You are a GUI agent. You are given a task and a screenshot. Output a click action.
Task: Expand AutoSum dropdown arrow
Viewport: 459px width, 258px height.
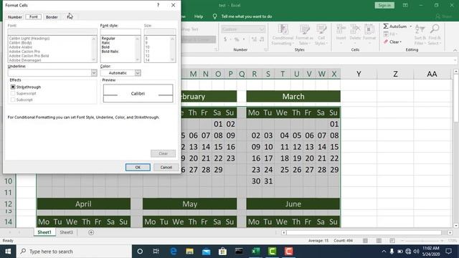coord(410,27)
